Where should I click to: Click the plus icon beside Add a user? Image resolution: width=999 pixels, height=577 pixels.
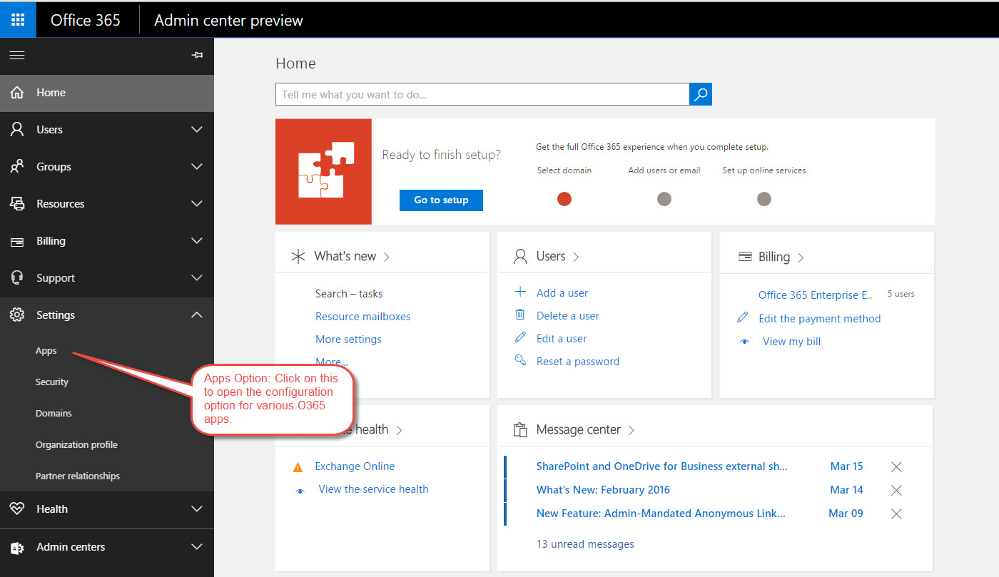point(520,292)
